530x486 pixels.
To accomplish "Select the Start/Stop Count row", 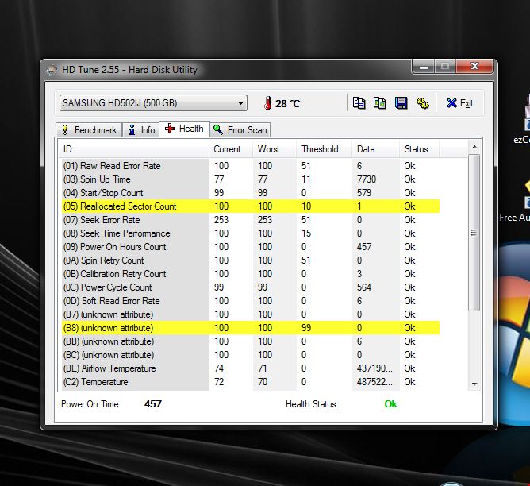I will (251, 193).
